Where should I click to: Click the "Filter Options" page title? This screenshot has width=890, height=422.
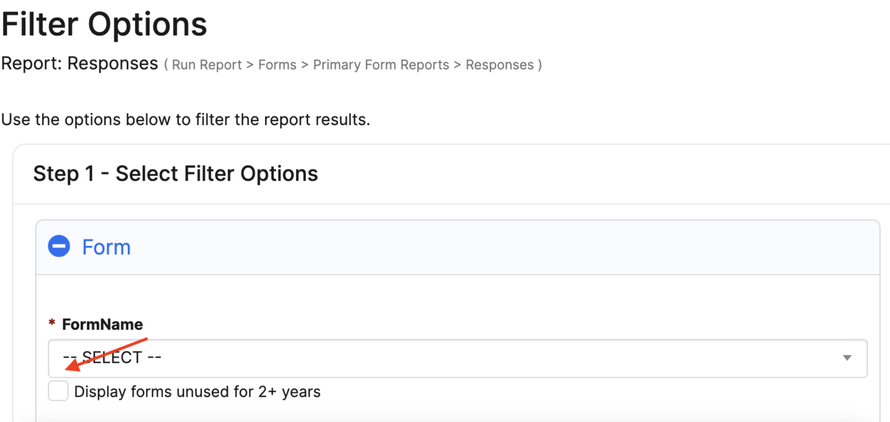pyautogui.click(x=104, y=24)
